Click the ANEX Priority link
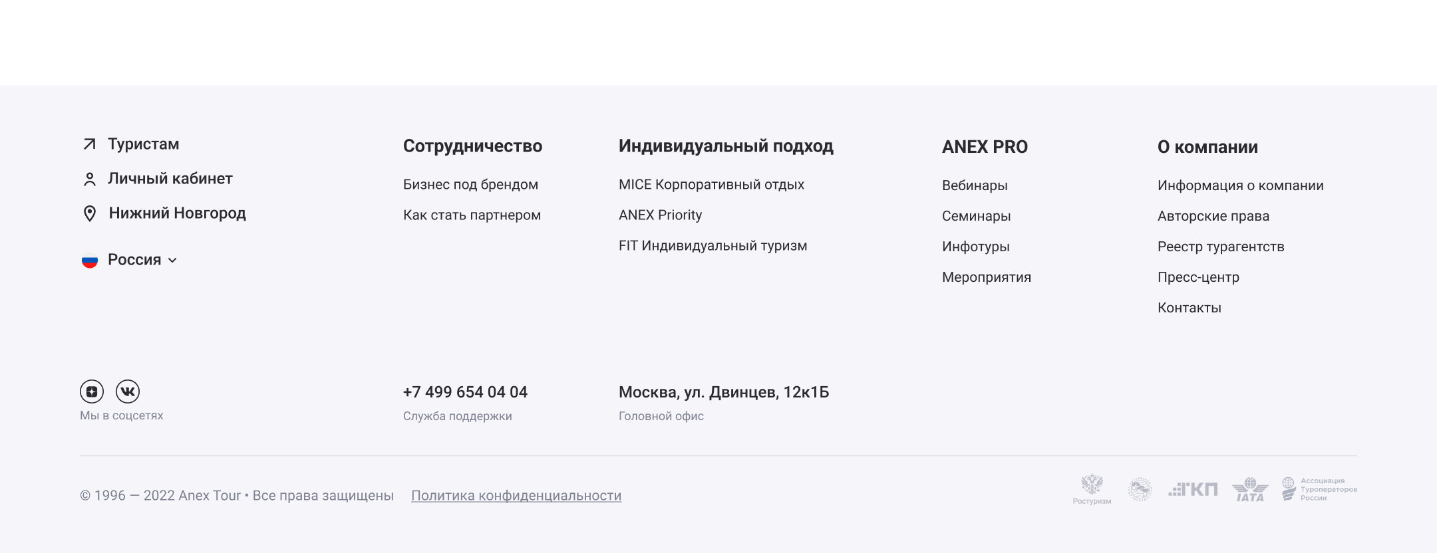Viewport: 1437px width, 553px height. click(x=660, y=215)
